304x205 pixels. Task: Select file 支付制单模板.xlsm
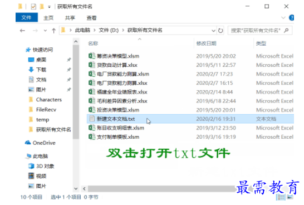(118, 137)
